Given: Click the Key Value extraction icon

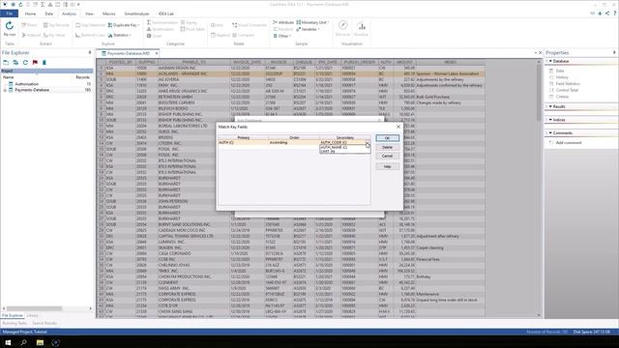Looking at the screenshot, I should click(54, 35).
